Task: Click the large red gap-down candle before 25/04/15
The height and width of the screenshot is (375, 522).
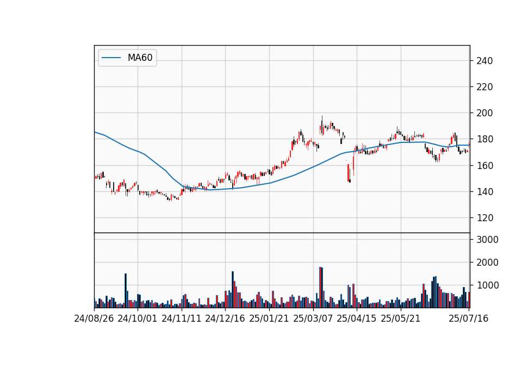Action: pos(348,172)
